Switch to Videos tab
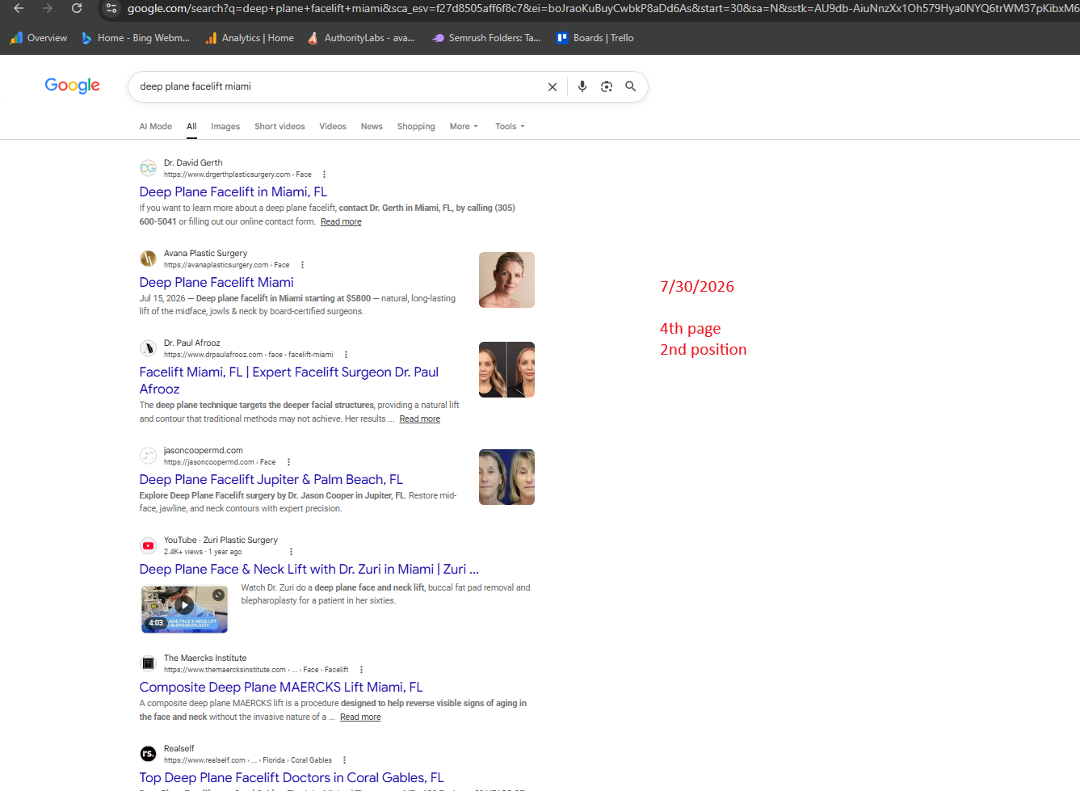This screenshot has height=791, width=1080. (x=333, y=127)
